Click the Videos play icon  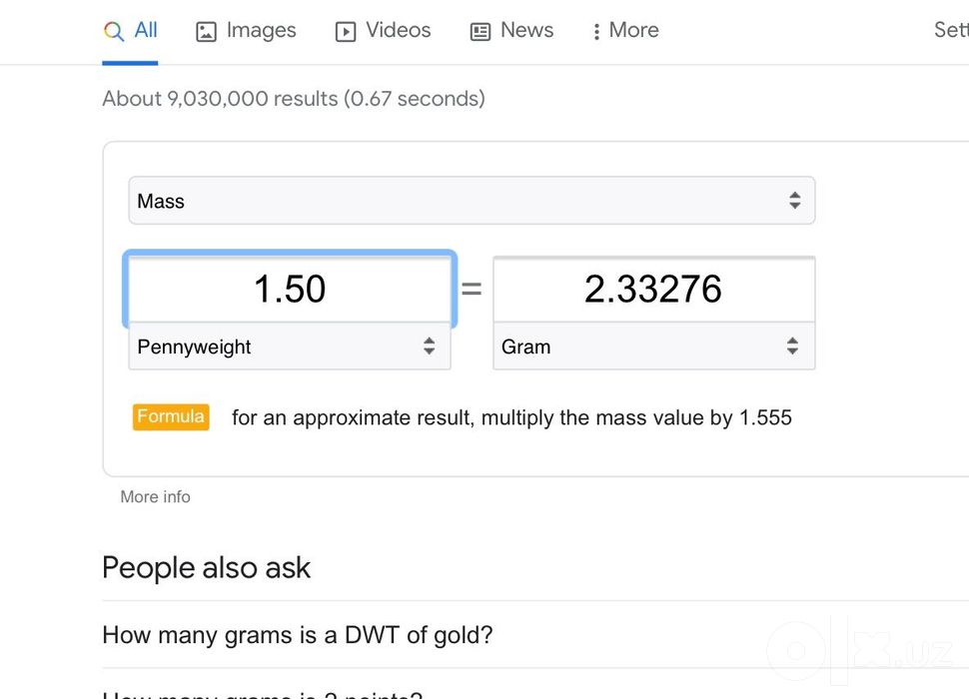click(346, 32)
